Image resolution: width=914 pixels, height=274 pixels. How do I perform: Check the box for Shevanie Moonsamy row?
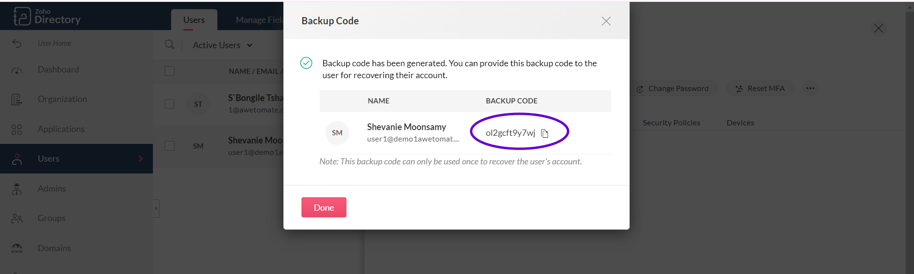170,146
